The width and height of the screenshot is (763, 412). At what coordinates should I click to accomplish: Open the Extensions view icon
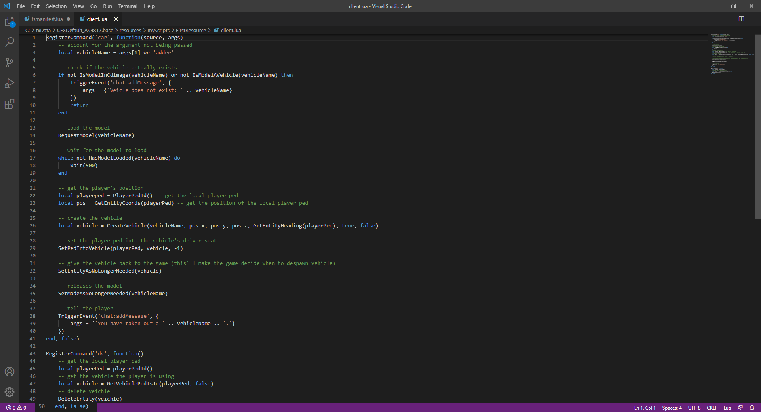(x=10, y=104)
